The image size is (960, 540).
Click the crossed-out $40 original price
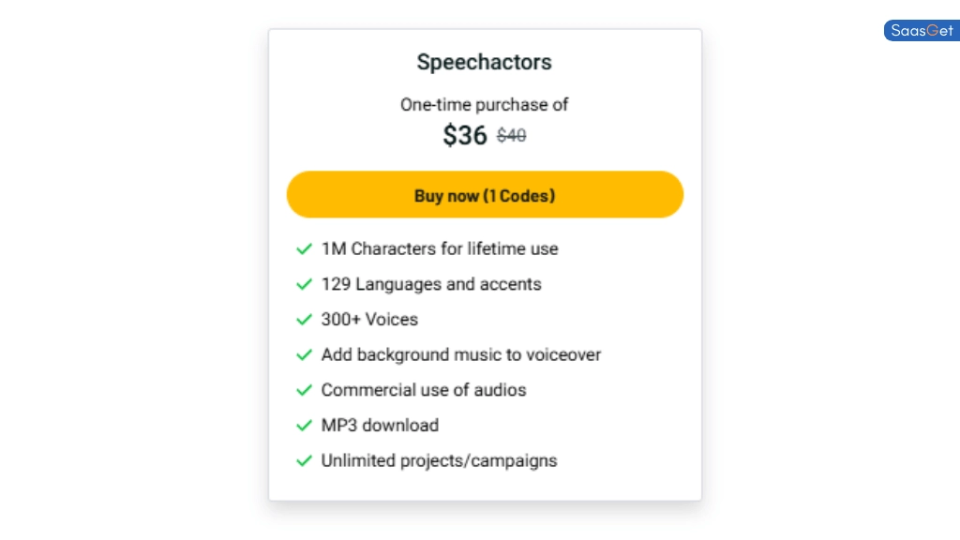[511, 136]
